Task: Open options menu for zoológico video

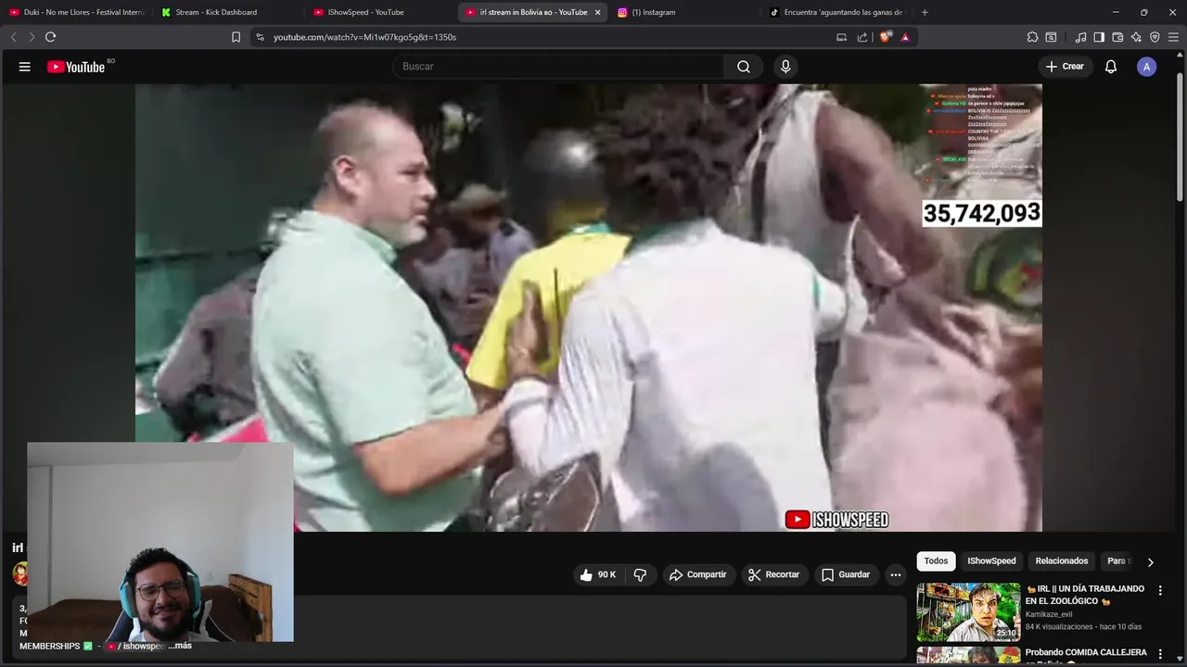Action: 1160,590
